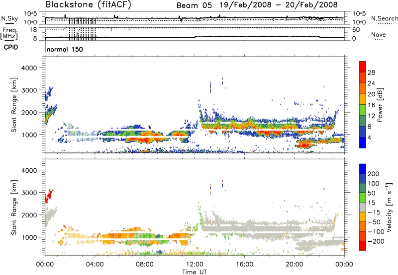This screenshot has height=275, width=398.
Task: Click the '08:00' time axis label
Action: pos(145,265)
